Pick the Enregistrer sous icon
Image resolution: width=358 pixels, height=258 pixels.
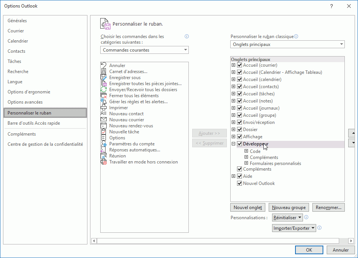(104, 77)
